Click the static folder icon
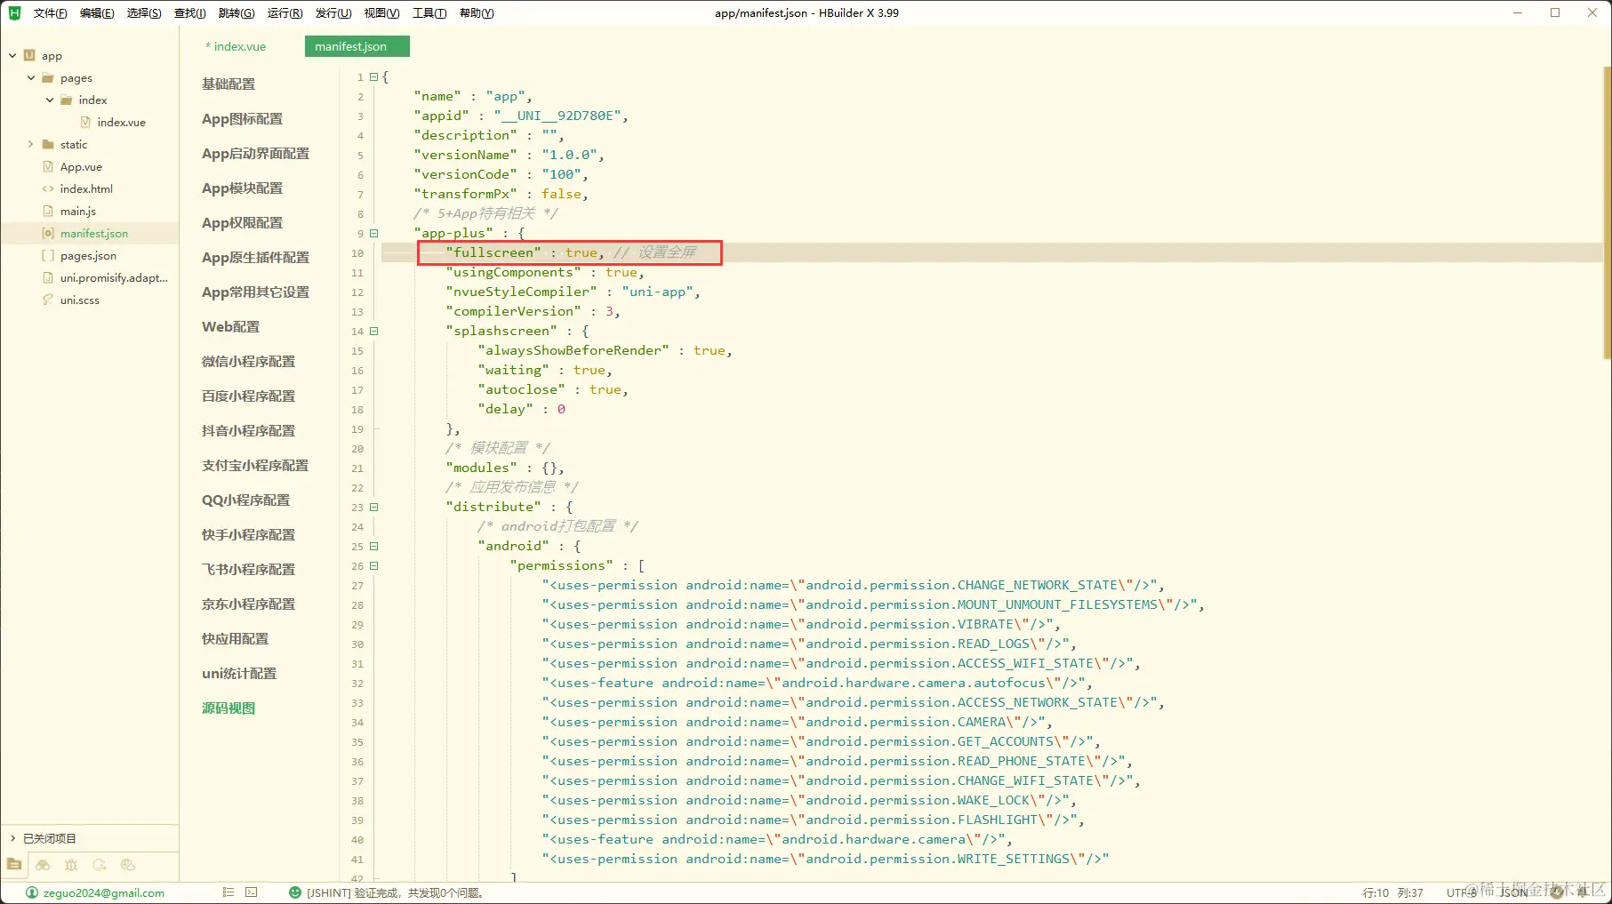The width and height of the screenshot is (1612, 904). pyautogui.click(x=48, y=145)
